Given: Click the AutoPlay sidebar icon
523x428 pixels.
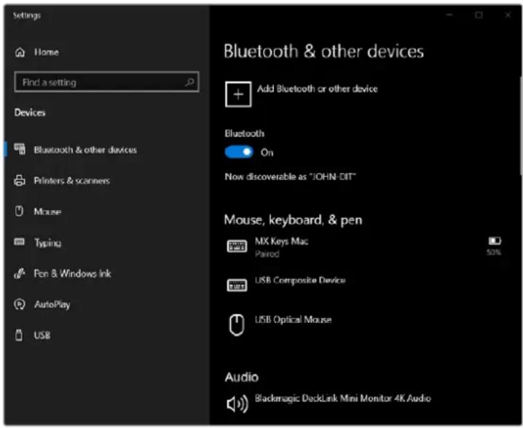Looking at the screenshot, I should (20, 304).
